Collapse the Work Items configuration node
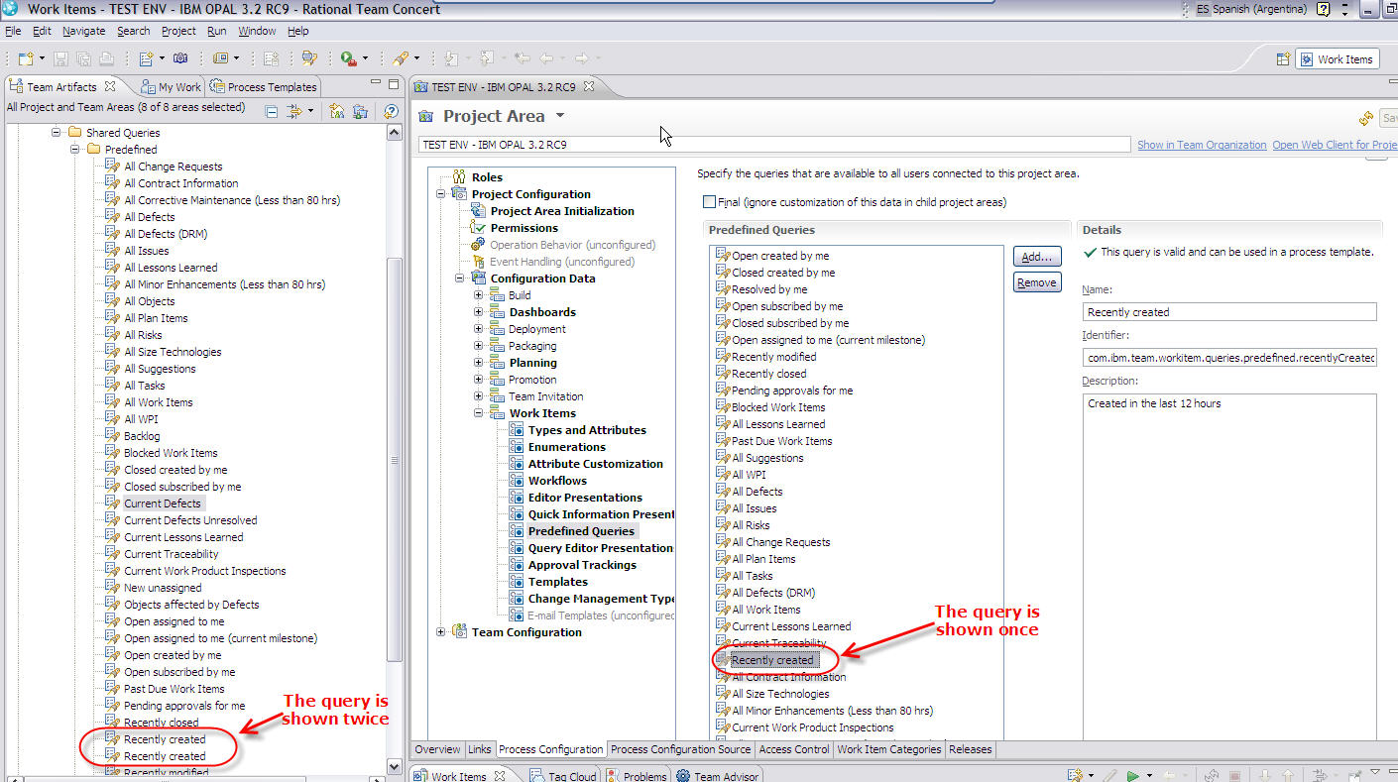This screenshot has width=1398, height=782. pos(479,413)
